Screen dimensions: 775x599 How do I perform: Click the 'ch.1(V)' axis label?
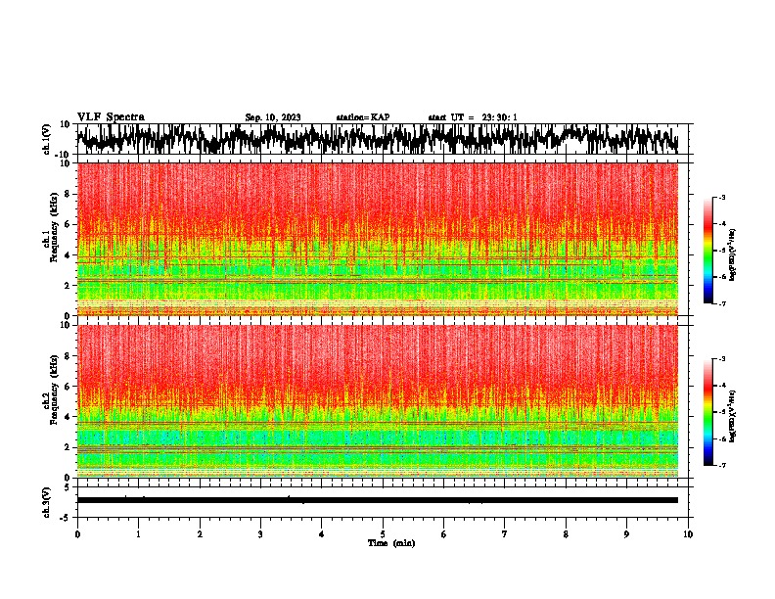pos(47,139)
